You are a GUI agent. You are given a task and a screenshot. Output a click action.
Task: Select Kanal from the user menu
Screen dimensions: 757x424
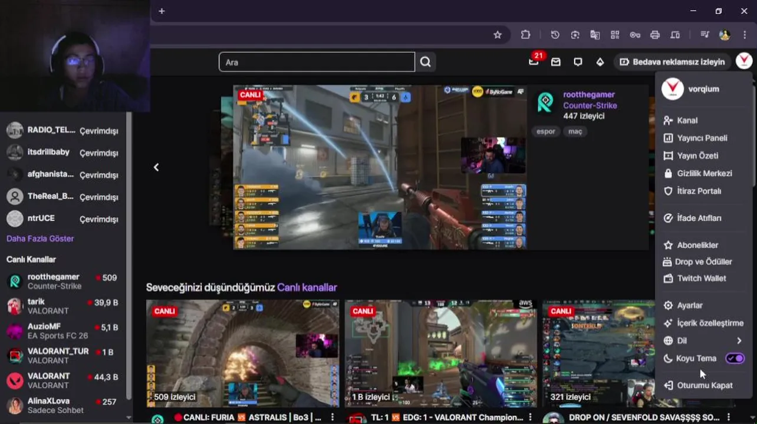(703, 120)
